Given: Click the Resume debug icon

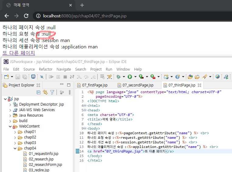Looking at the screenshot, I should pos(51,77).
